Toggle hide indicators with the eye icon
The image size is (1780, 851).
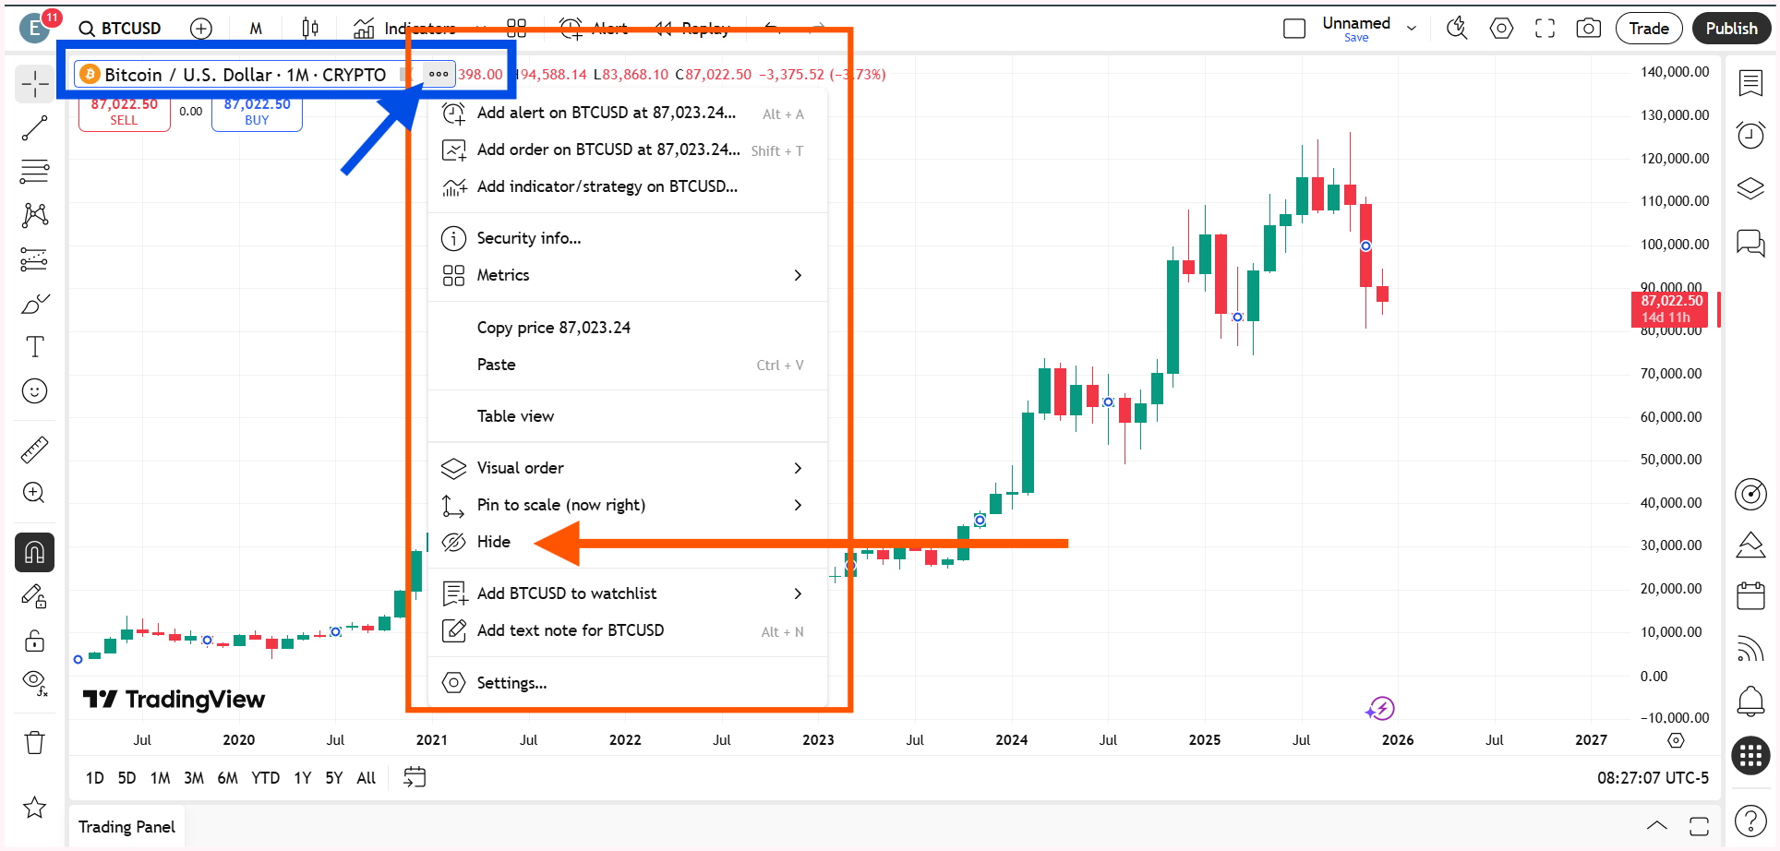[x=34, y=684]
